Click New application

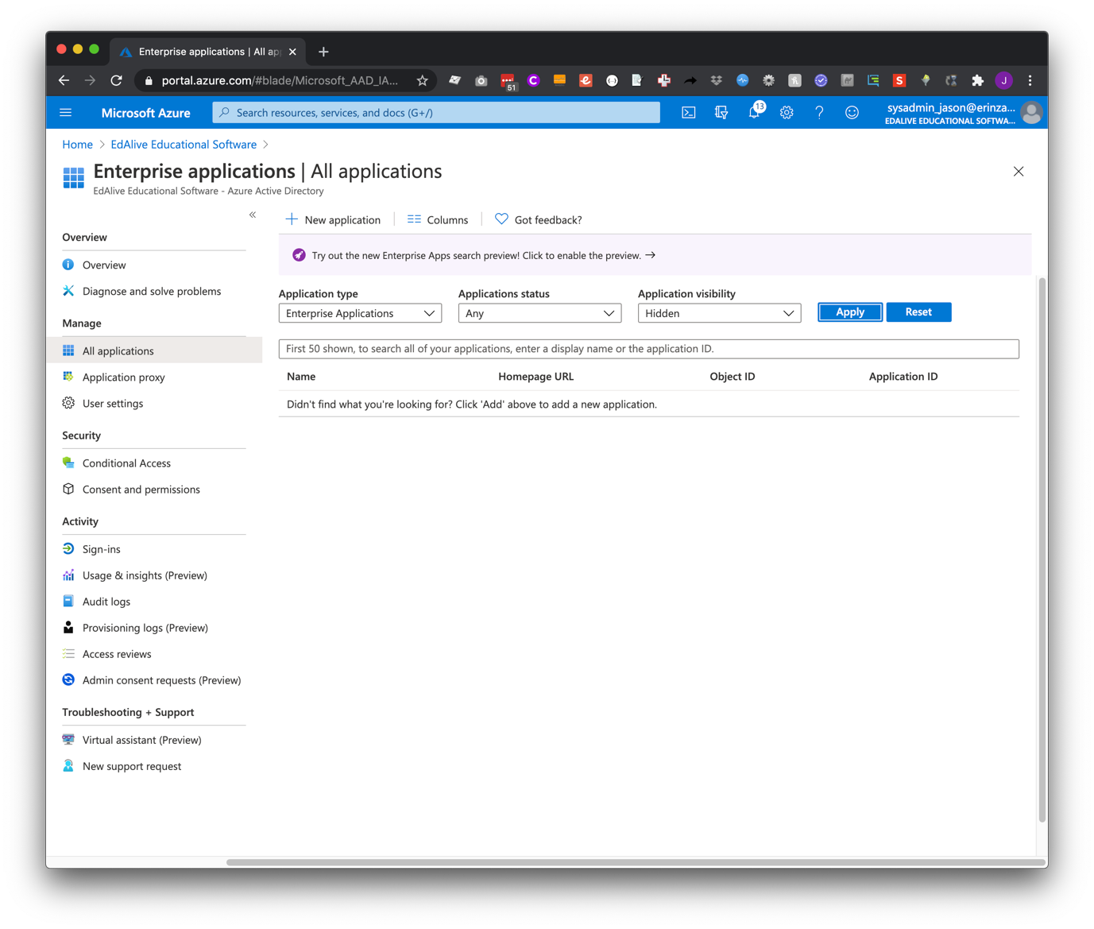[333, 219]
